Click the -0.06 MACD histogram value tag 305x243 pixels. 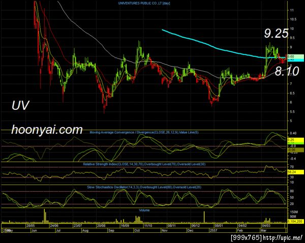coord(295,150)
